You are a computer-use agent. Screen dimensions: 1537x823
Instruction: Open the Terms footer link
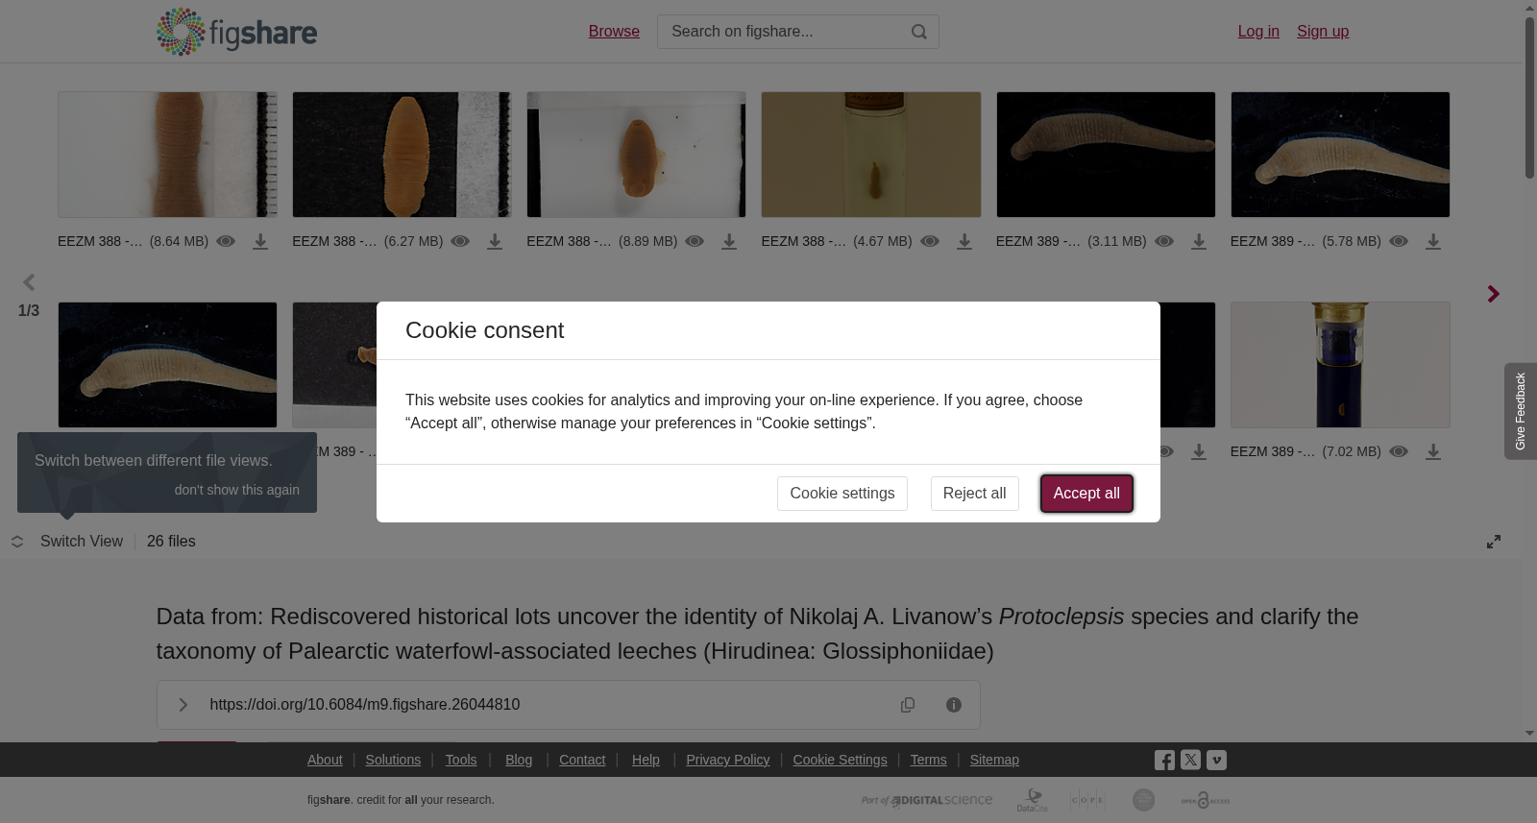[928, 760]
